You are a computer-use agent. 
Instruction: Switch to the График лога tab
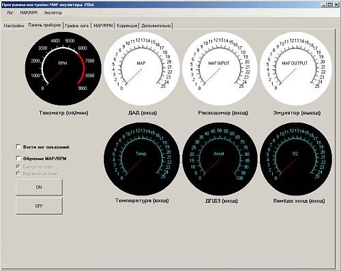(77, 26)
